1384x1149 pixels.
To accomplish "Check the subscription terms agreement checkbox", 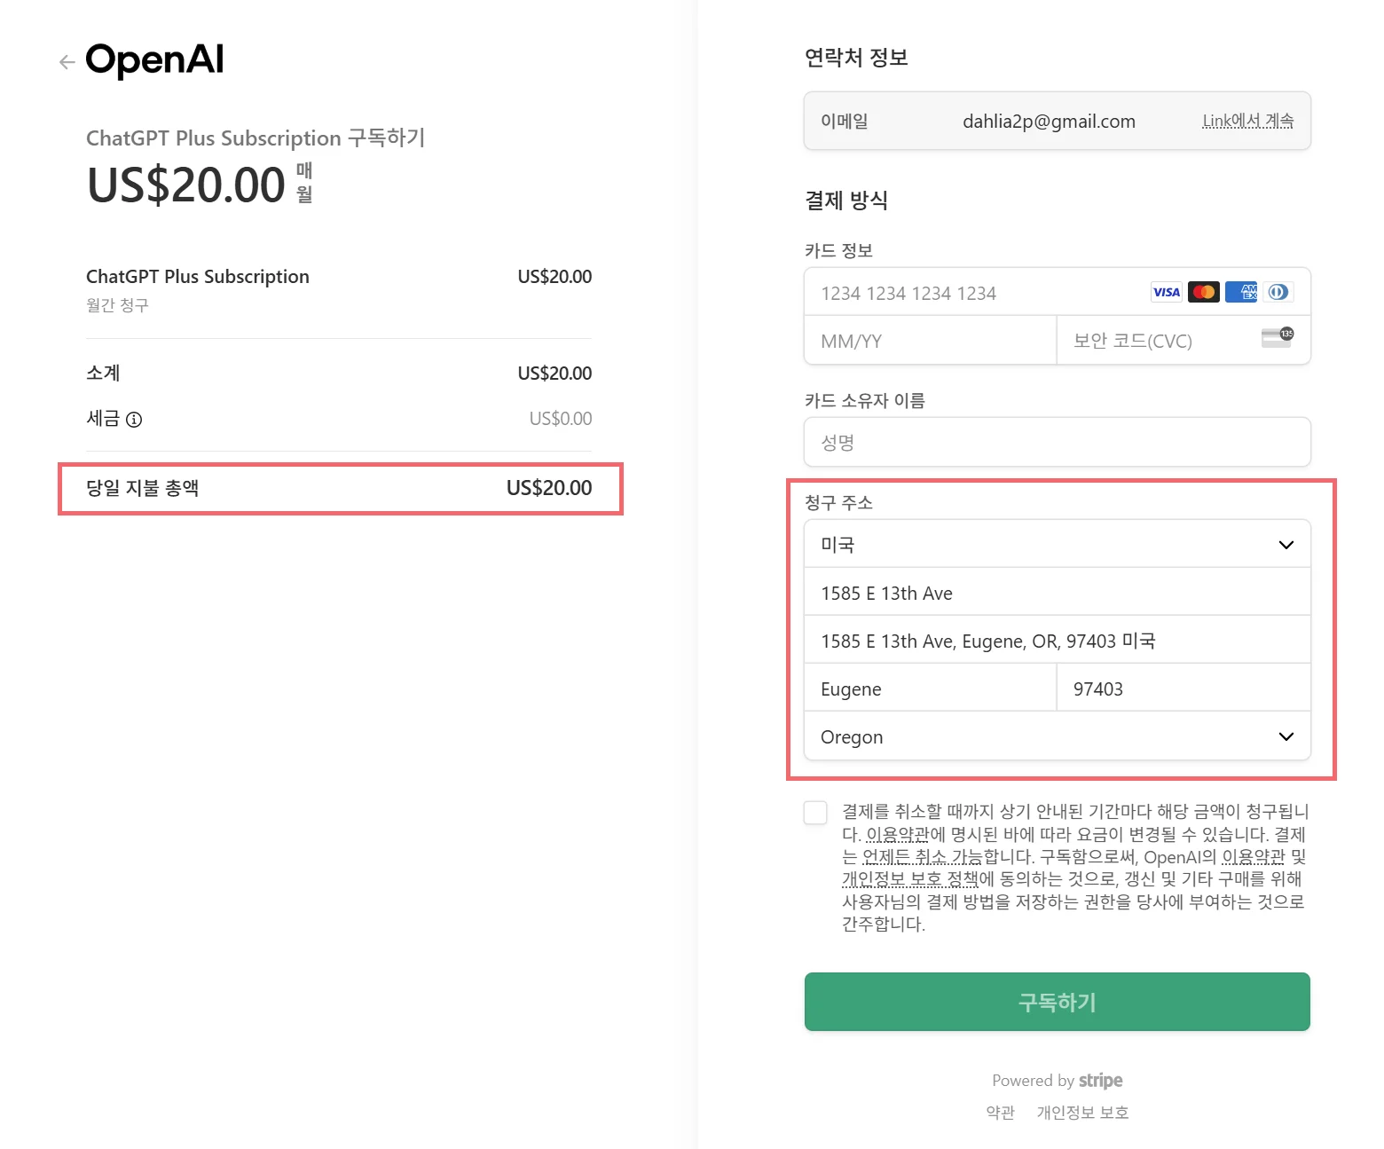I will click(815, 813).
